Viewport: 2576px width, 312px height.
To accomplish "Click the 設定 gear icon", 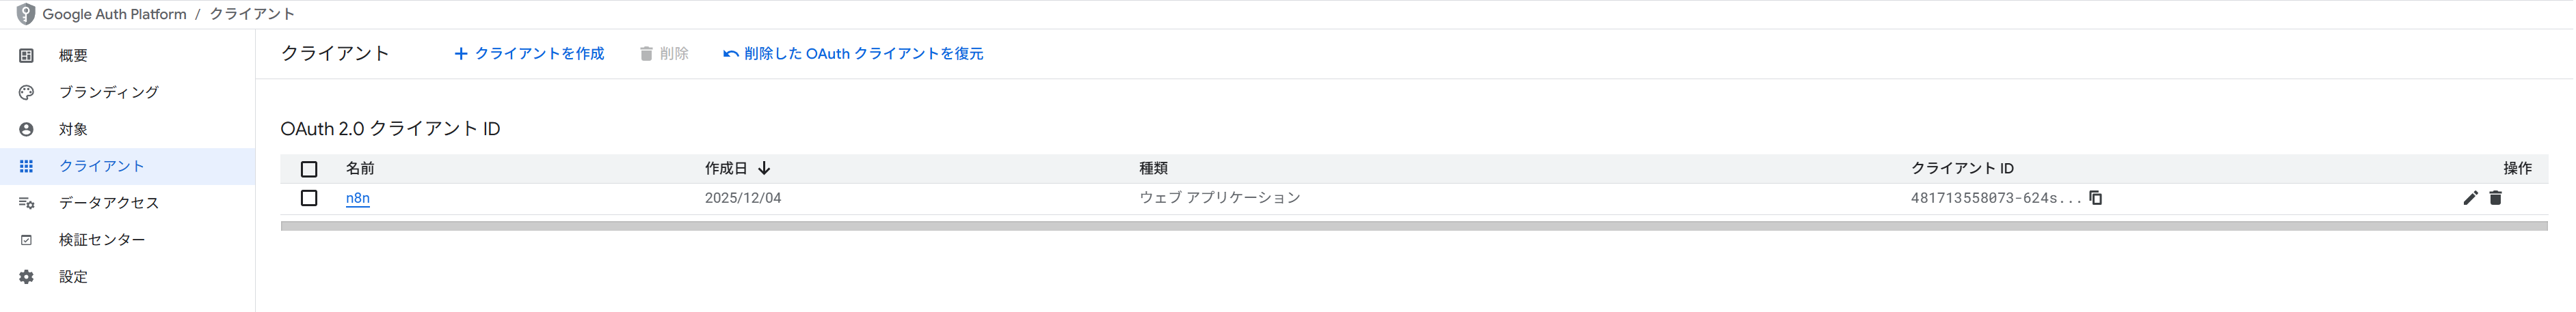I will tap(27, 277).
